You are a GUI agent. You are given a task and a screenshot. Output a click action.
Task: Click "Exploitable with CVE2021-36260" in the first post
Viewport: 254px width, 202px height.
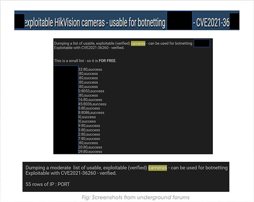click(81, 48)
